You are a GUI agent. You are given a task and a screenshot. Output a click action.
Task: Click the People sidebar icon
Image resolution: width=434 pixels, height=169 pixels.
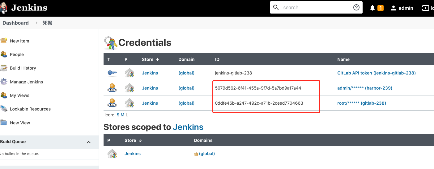pyautogui.click(x=4, y=54)
